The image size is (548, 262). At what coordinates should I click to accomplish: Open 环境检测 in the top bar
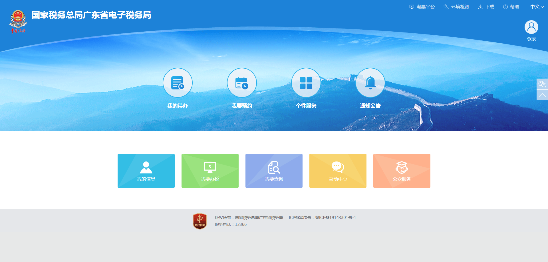pyautogui.click(x=456, y=7)
